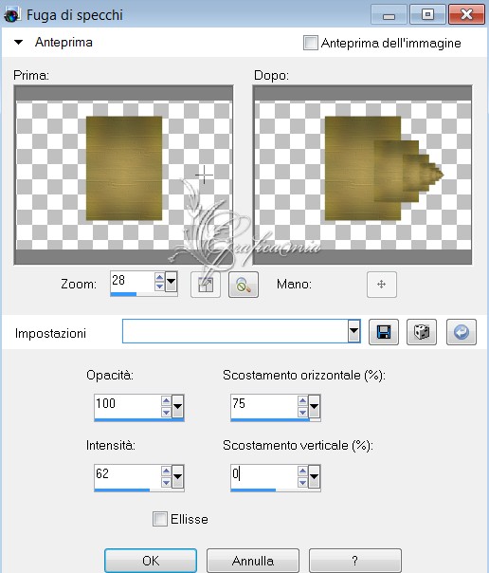Viewport: 489px width, 573px height.
Task: Collapse the Anteprima section triangle
Action: point(18,43)
